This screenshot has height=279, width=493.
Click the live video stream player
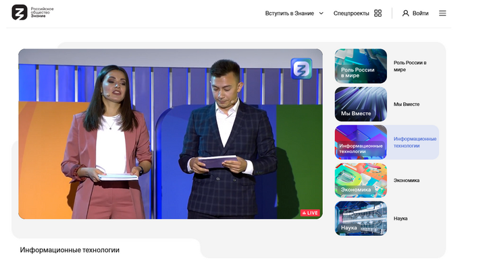(x=170, y=133)
